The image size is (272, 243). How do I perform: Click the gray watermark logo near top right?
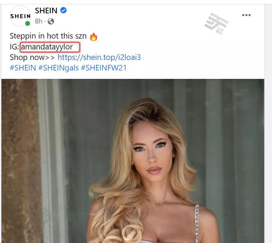coord(216,24)
